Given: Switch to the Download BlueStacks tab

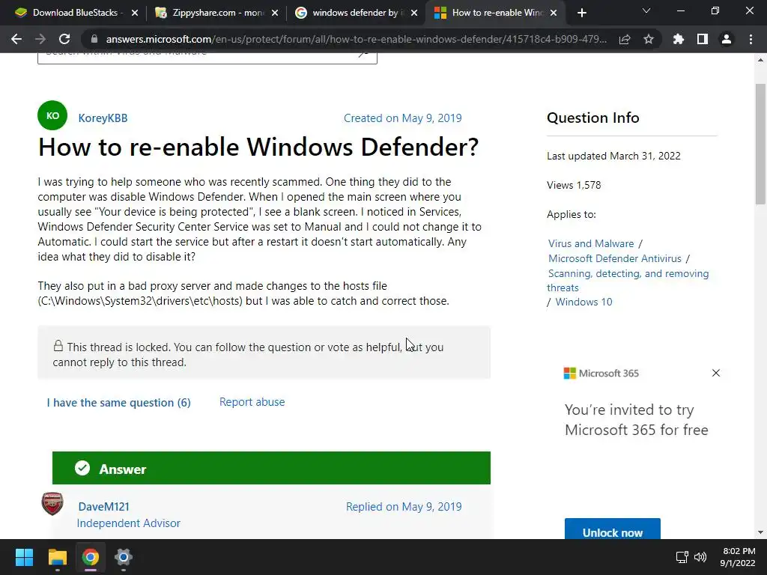Looking at the screenshot, I should tap(77, 13).
